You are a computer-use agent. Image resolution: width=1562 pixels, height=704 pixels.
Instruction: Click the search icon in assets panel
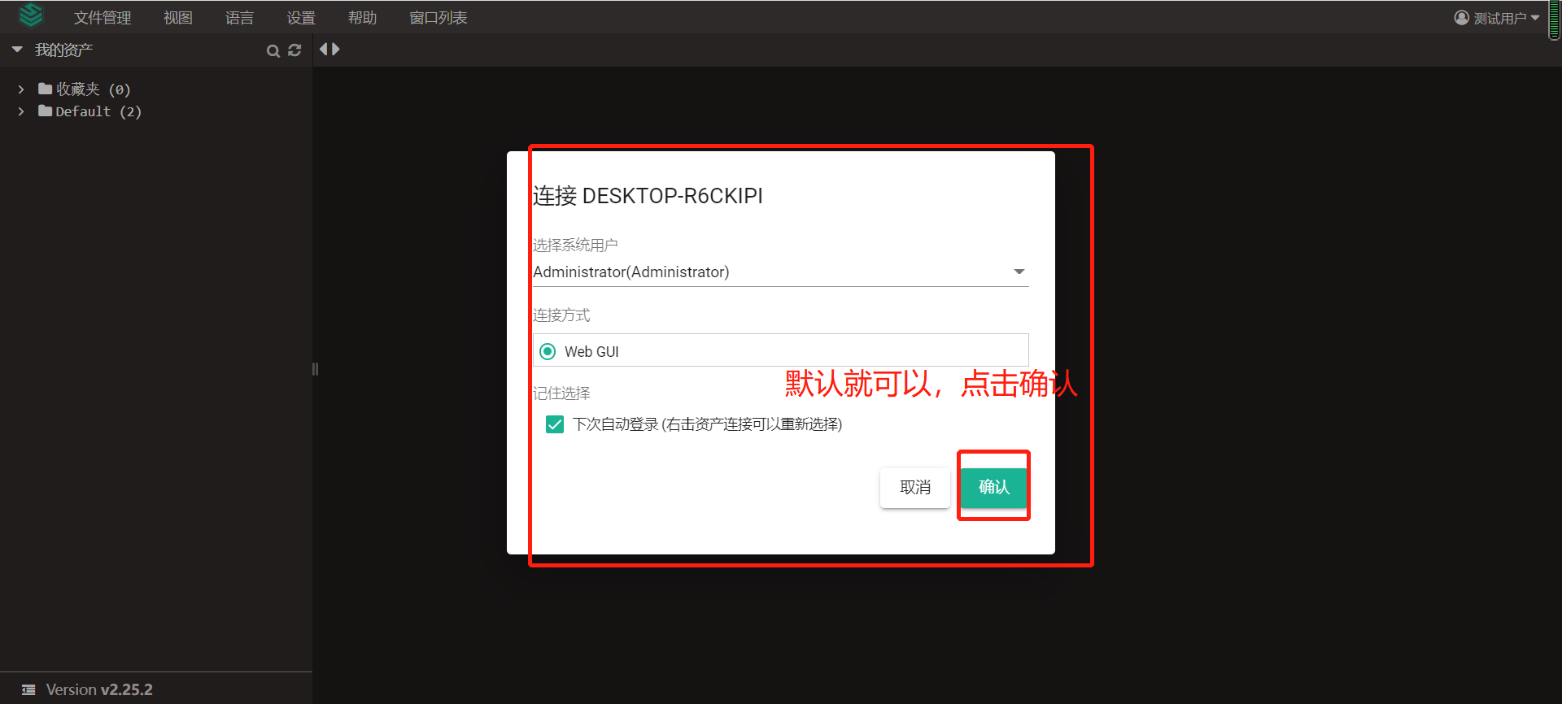pyautogui.click(x=273, y=51)
